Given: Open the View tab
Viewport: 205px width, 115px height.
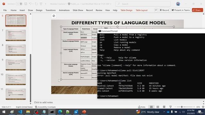Looking at the screenshot, I should click(x=108, y=10).
